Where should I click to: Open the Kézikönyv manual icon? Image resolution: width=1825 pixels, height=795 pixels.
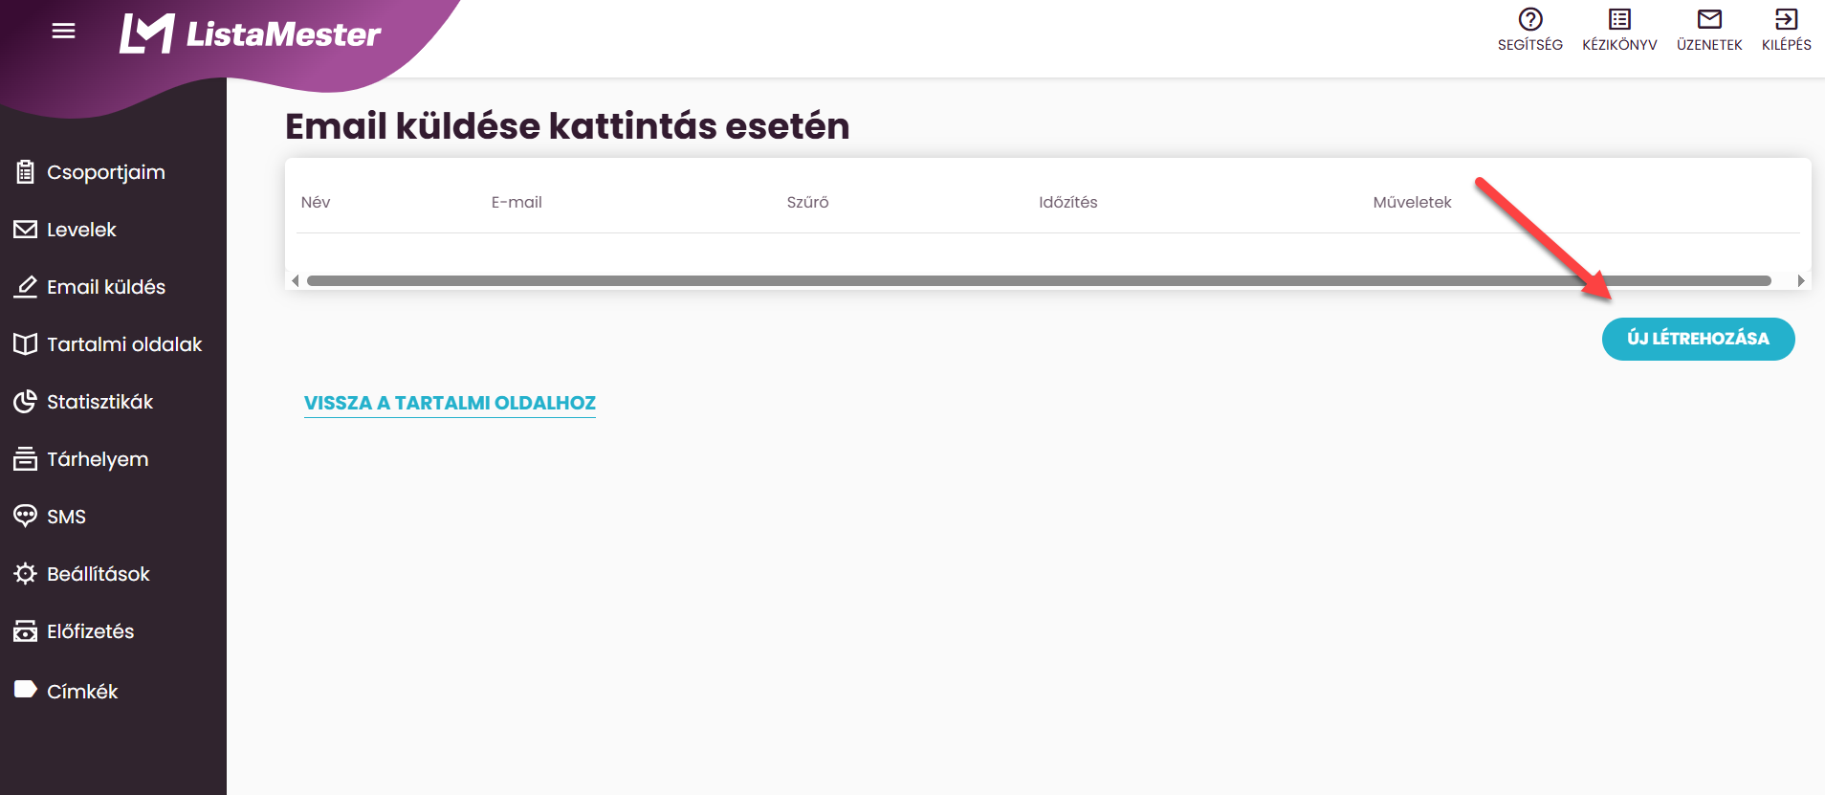[1619, 19]
